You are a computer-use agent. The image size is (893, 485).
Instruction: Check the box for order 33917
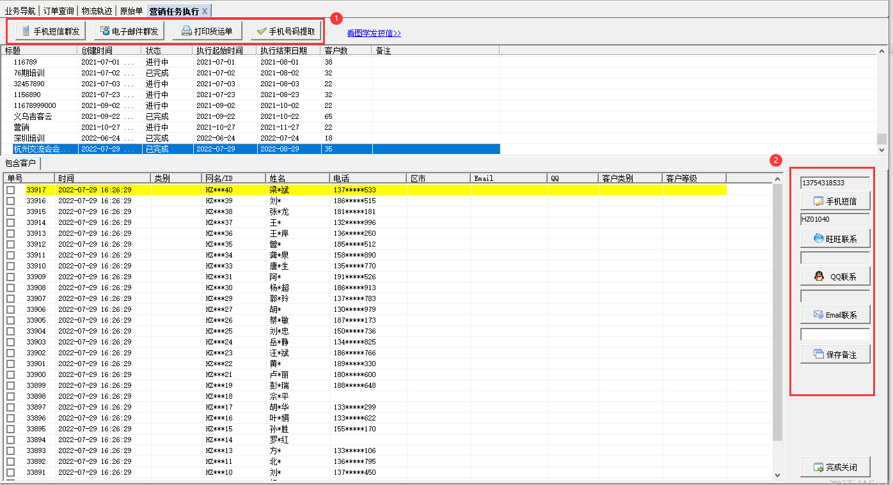coord(11,190)
